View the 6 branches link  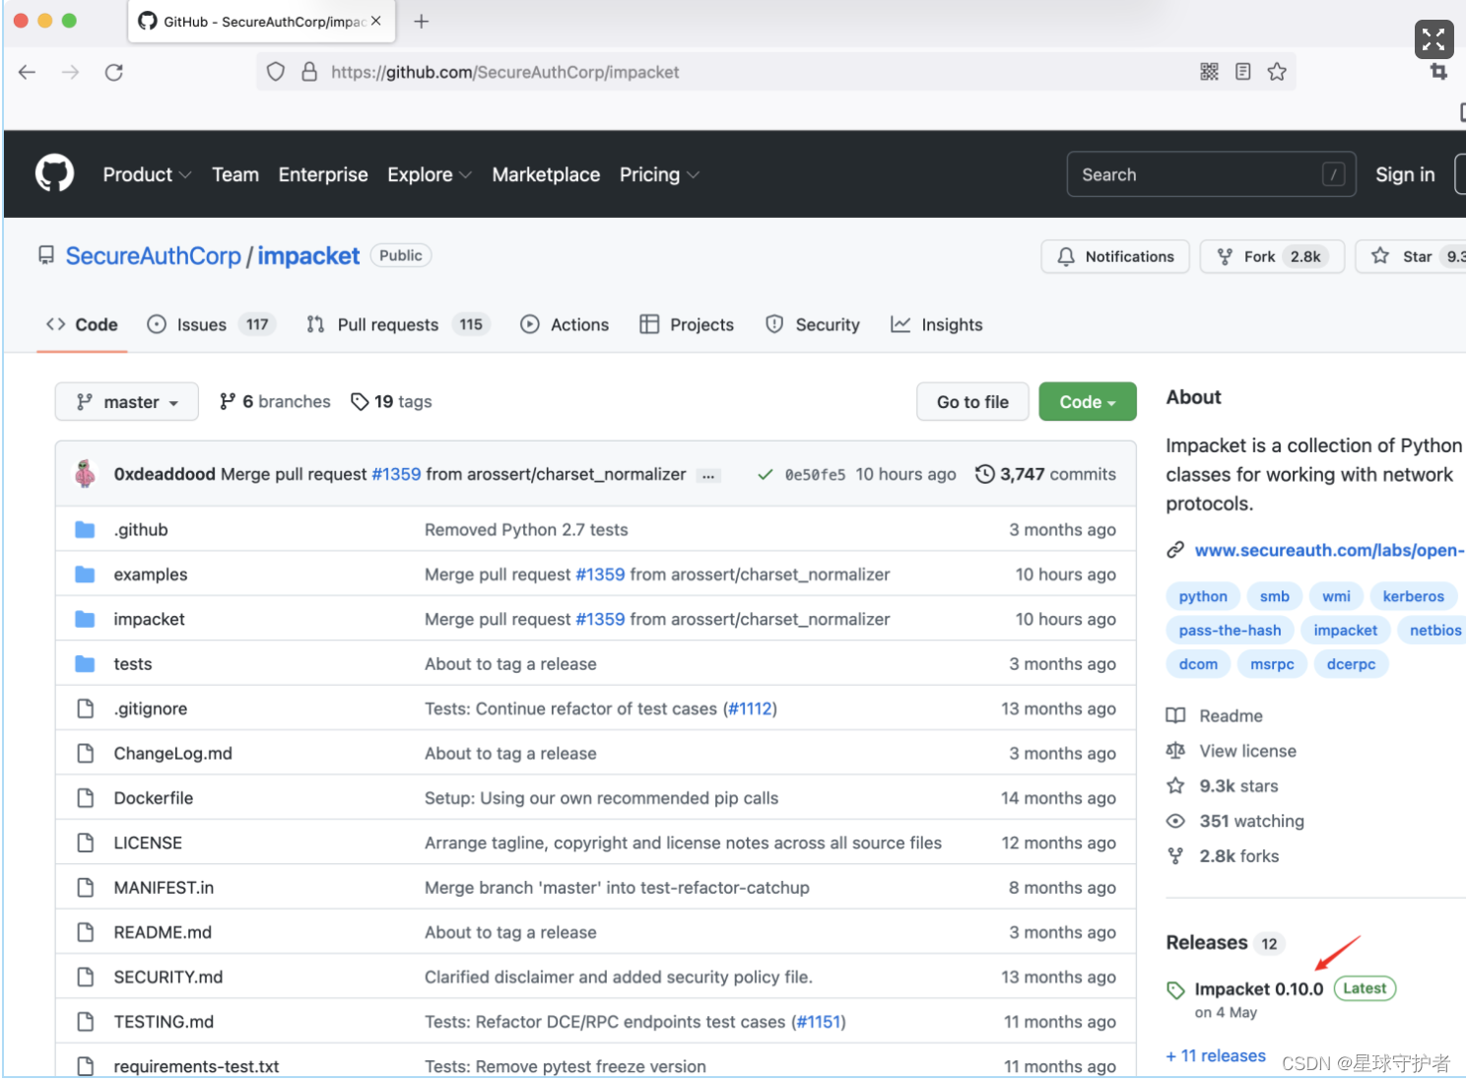(275, 401)
